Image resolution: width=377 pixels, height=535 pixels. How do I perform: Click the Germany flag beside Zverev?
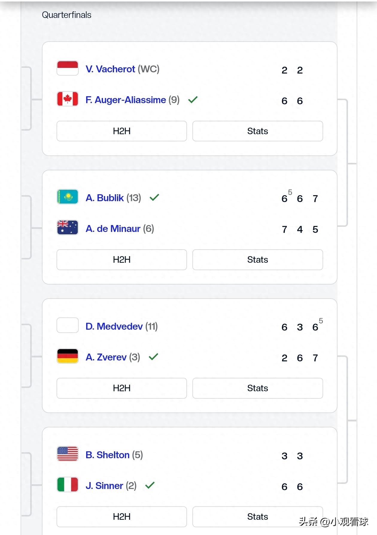(68, 356)
